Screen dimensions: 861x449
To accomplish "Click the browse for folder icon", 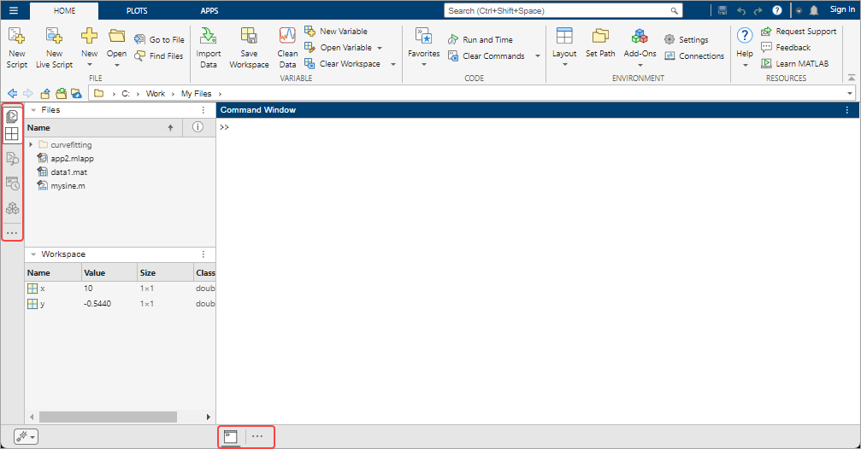I will (x=61, y=94).
